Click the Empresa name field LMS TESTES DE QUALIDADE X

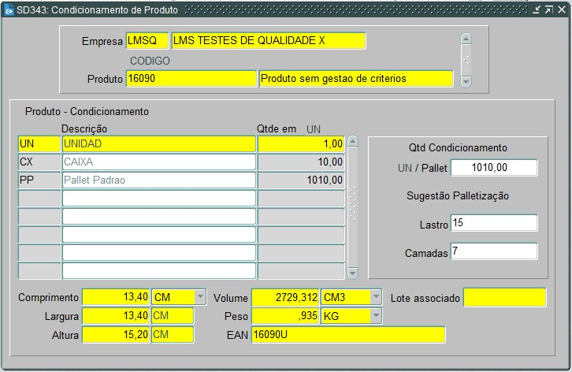pyautogui.click(x=269, y=40)
